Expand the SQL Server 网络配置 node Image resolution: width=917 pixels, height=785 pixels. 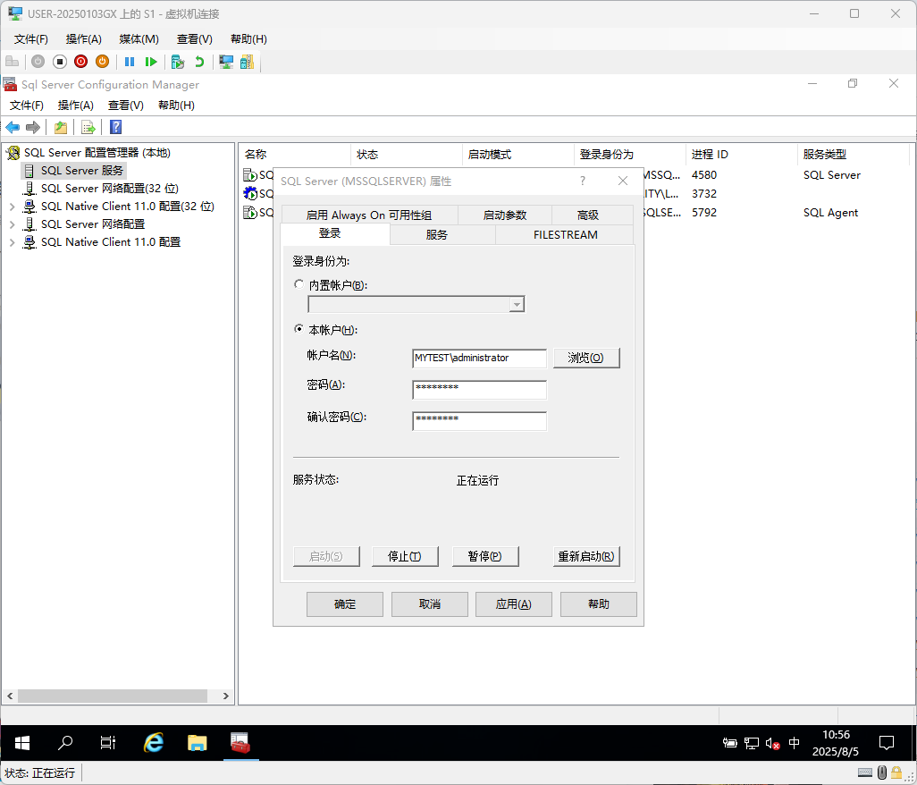pyautogui.click(x=12, y=224)
